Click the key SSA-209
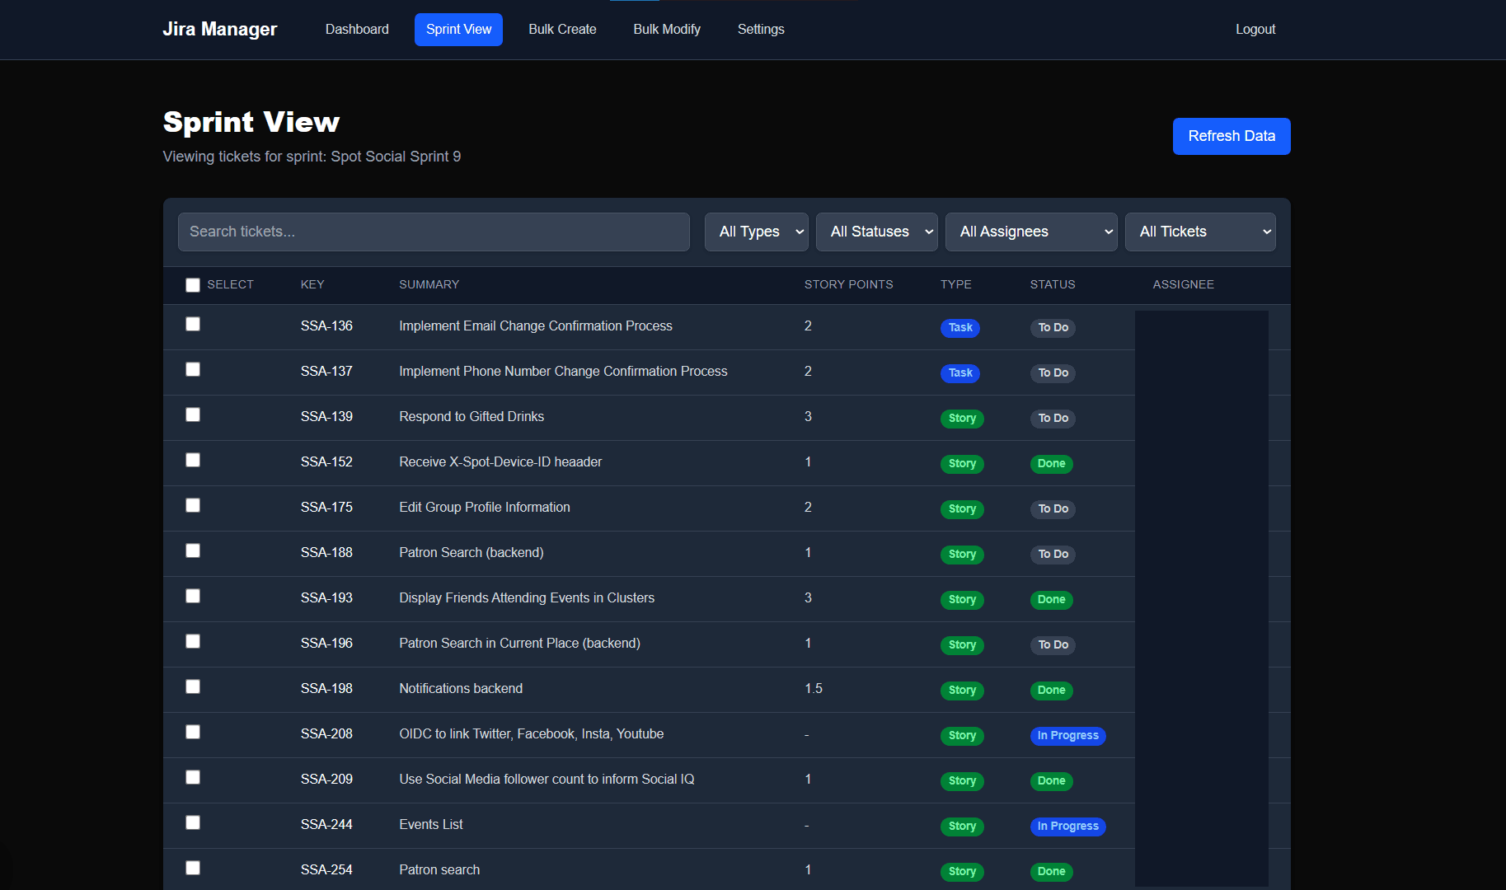1506x890 pixels. 326,780
